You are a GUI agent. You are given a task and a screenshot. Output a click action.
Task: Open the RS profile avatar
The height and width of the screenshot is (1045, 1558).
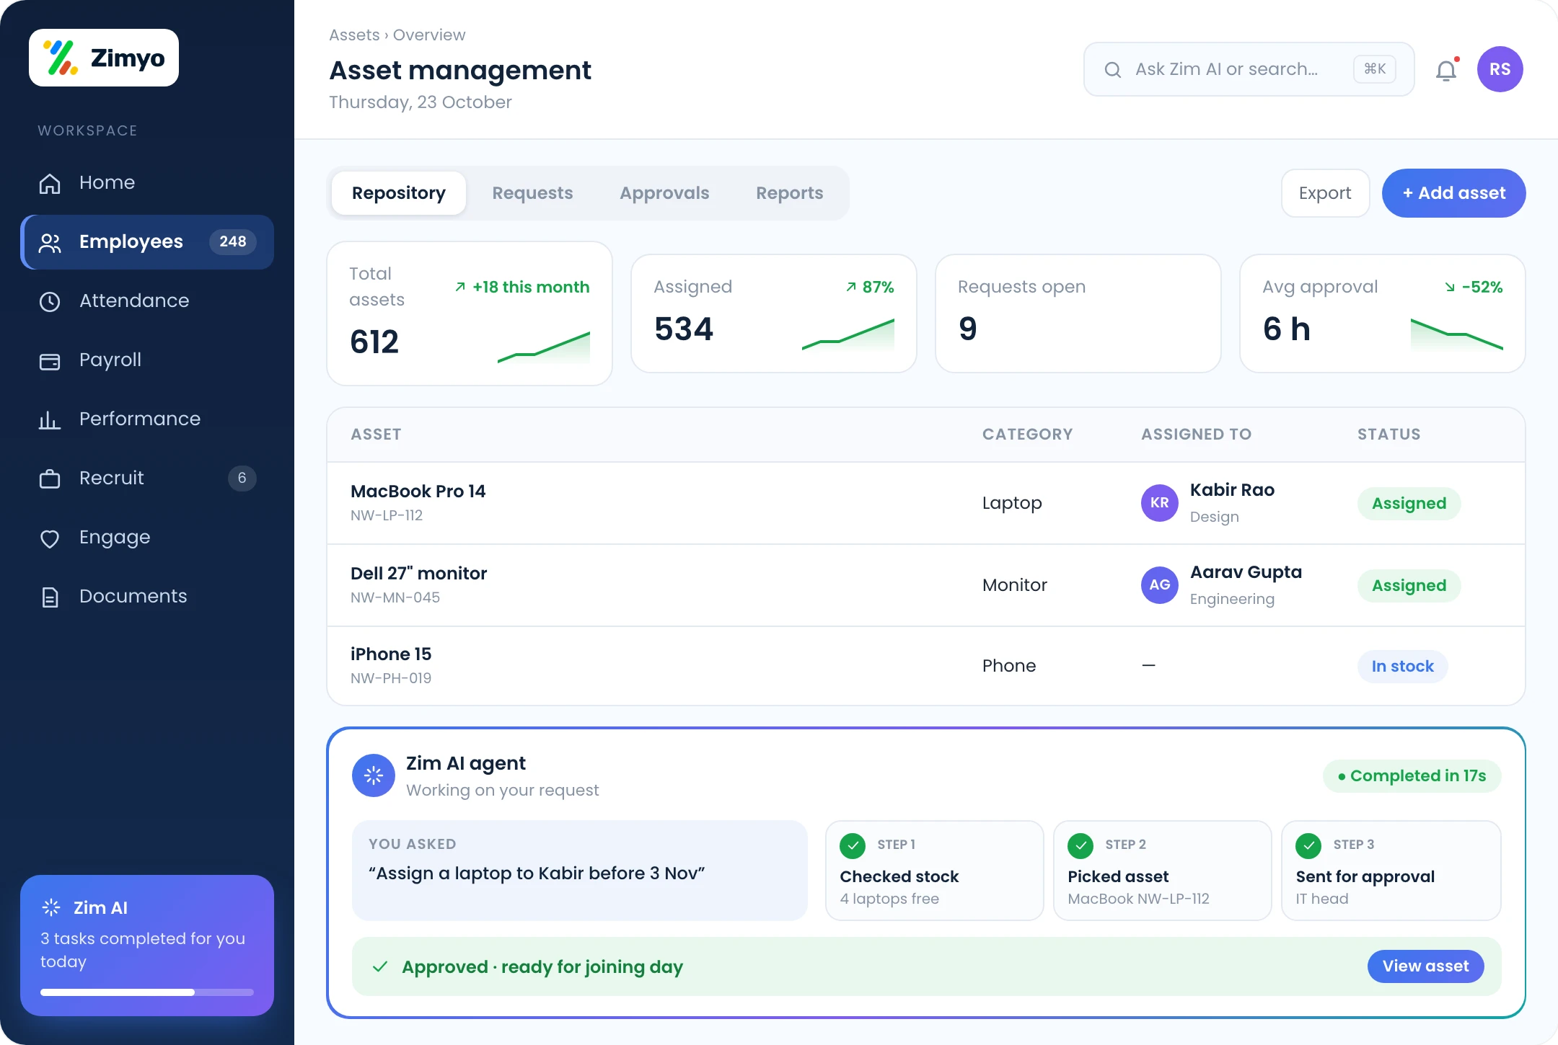(1500, 69)
